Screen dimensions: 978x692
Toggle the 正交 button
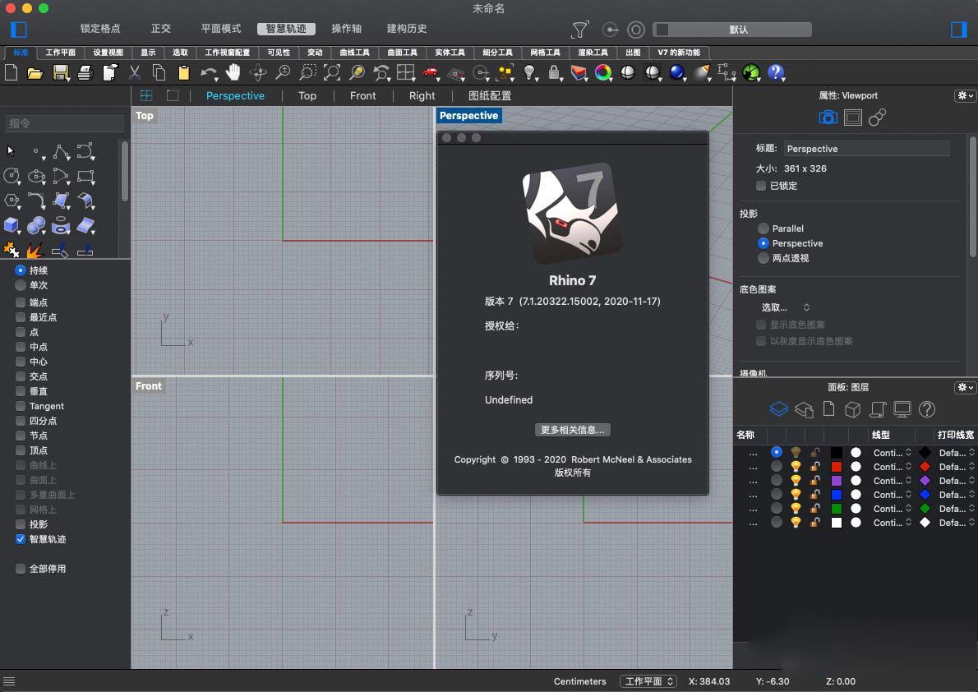161,29
